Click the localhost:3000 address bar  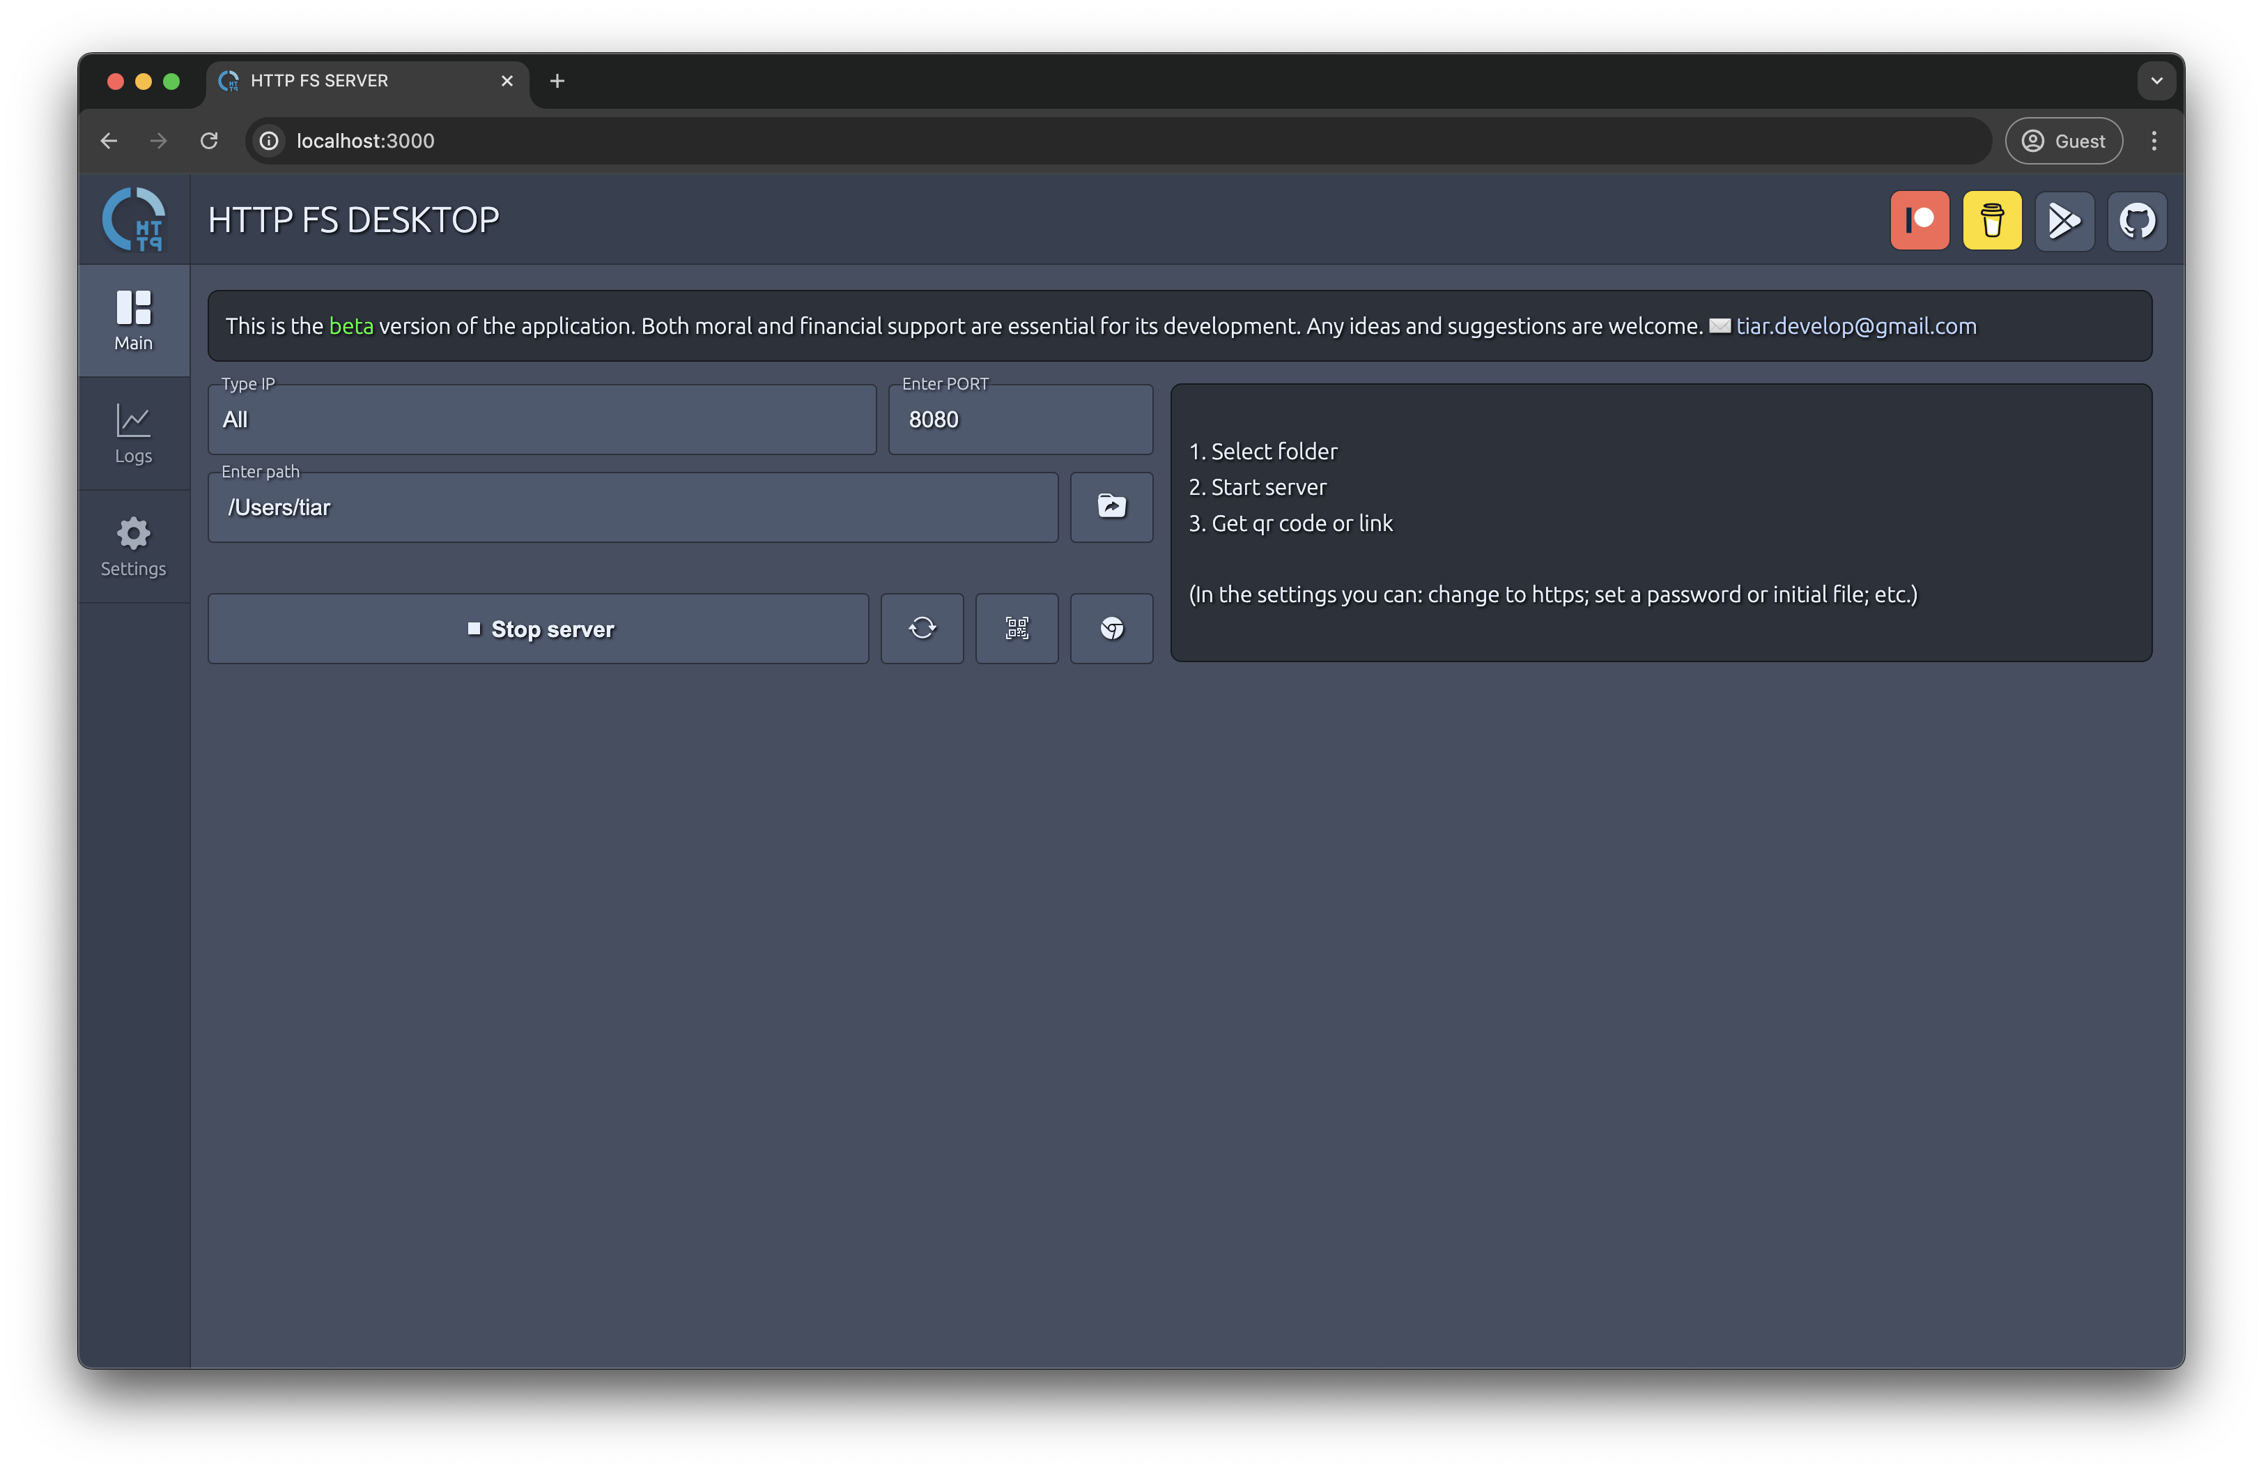[x=1118, y=141]
